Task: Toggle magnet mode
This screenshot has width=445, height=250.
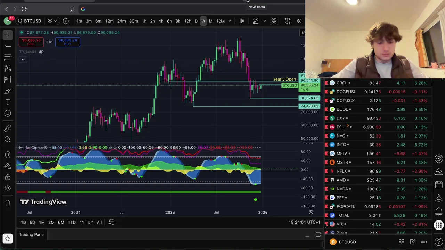Action: 8,155
